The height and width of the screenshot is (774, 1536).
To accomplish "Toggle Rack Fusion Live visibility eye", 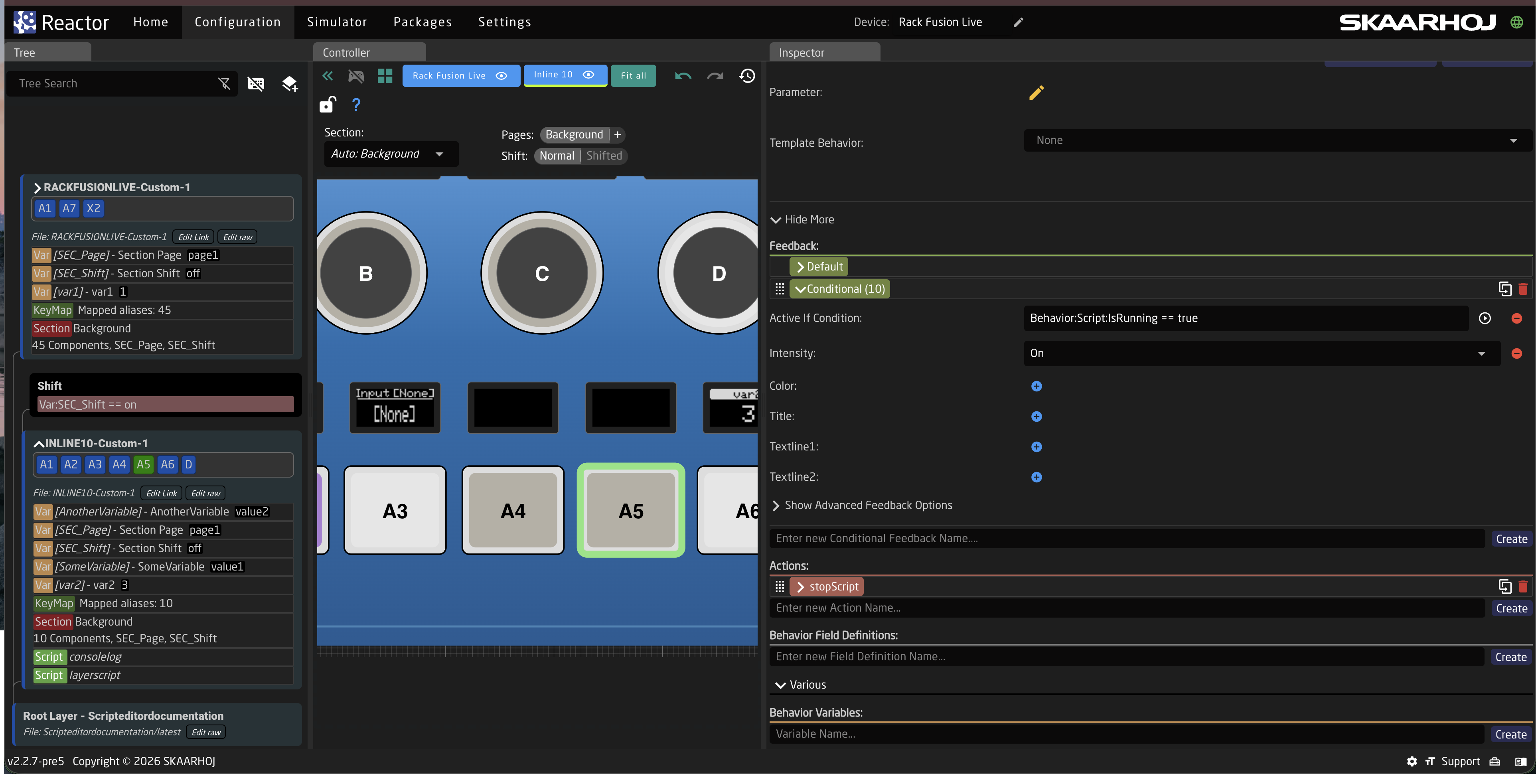I will tap(501, 76).
